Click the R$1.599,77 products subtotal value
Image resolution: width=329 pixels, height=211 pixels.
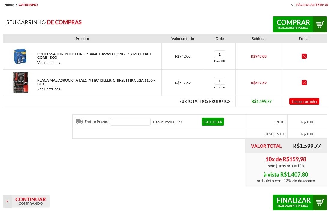click(261, 101)
